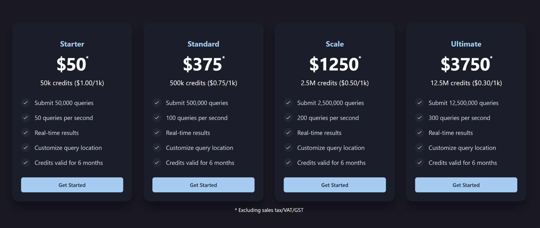The width and height of the screenshot is (540, 228).
Task: Click Ultimate's Submit 12,500,000 queries checkmark
Action: [420, 103]
